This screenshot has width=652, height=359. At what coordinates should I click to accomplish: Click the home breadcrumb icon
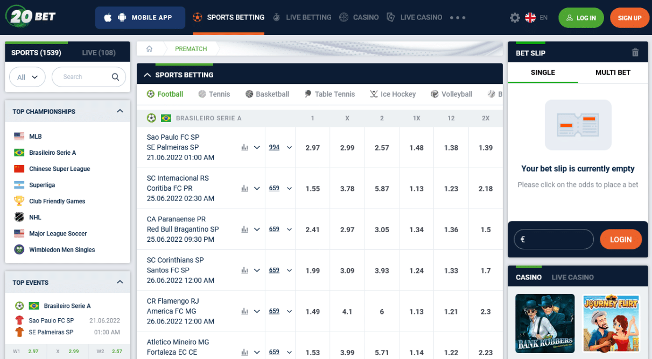tap(150, 49)
